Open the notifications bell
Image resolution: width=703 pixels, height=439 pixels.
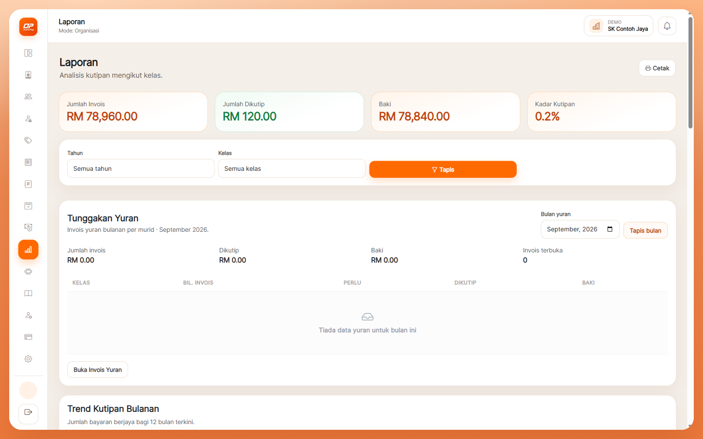tap(667, 26)
